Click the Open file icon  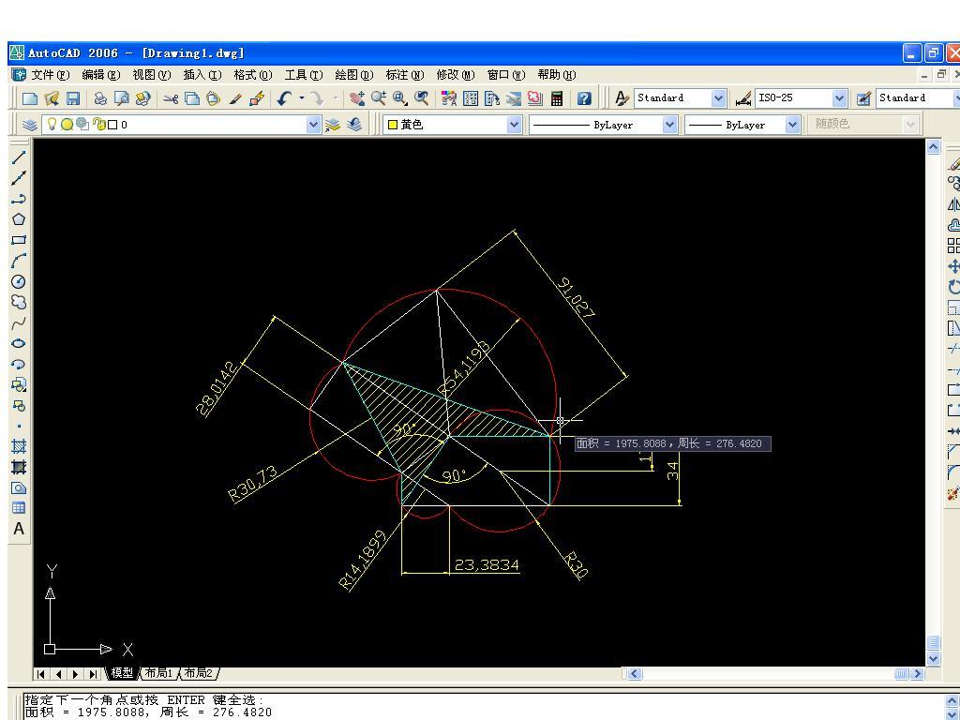(52, 98)
